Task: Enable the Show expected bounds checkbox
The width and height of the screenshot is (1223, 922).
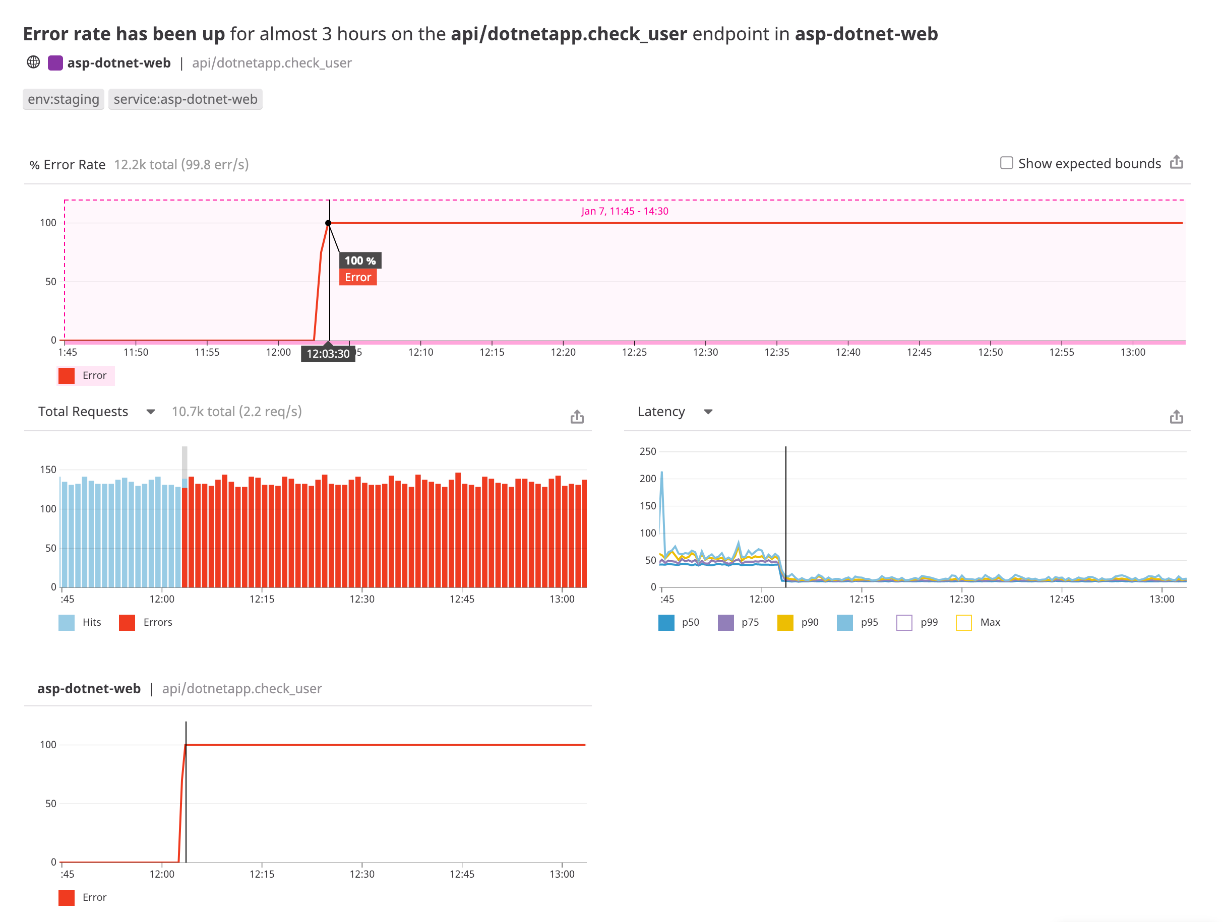Action: pos(1006,162)
